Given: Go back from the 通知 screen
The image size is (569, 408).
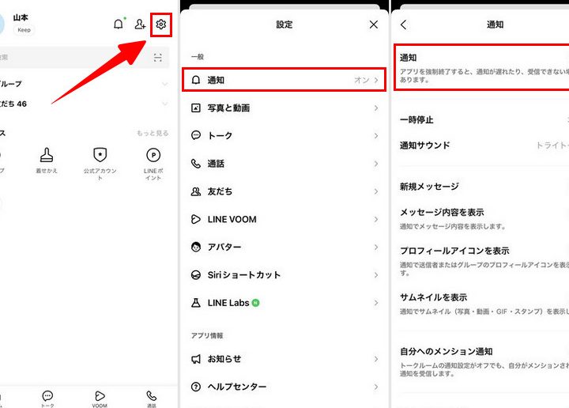Looking at the screenshot, I should point(404,25).
